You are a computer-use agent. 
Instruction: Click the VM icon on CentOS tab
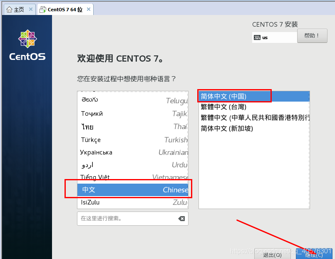43,10
